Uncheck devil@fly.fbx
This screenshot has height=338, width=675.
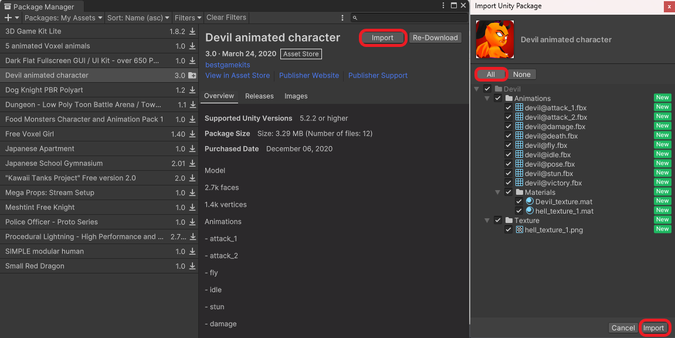pos(508,145)
